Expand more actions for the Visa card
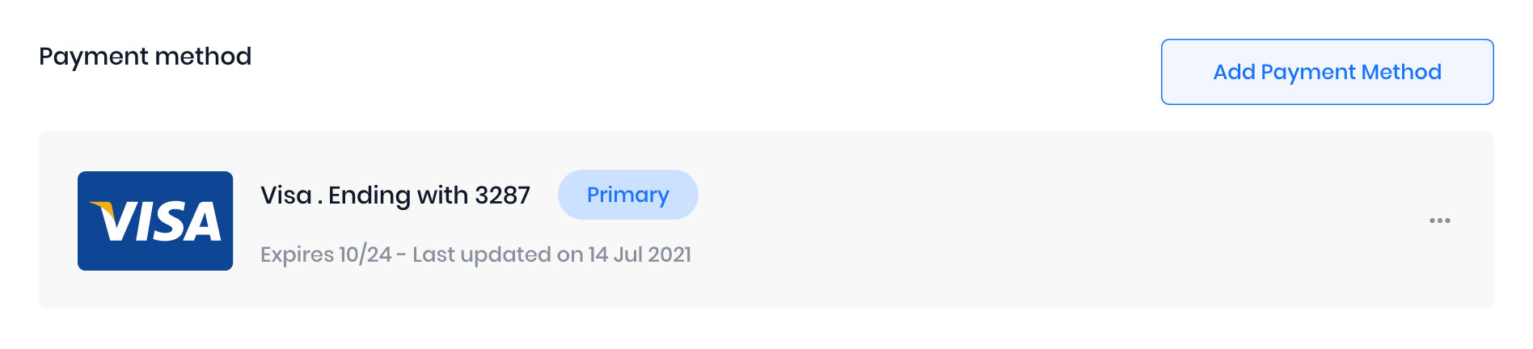1533x349 pixels. point(1439,221)
